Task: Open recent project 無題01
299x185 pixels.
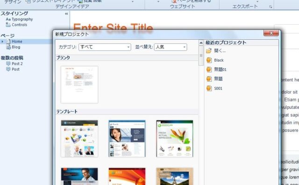Action: tap(220, 70)
